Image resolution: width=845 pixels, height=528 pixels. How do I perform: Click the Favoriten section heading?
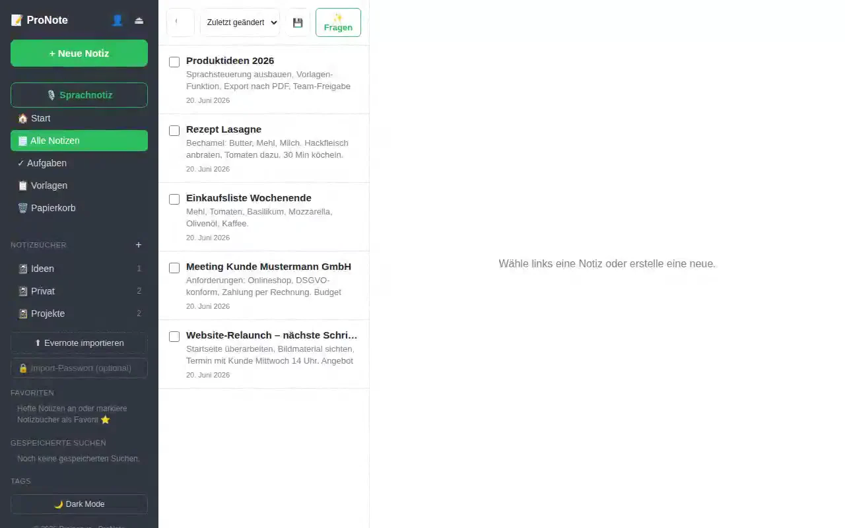32,393
